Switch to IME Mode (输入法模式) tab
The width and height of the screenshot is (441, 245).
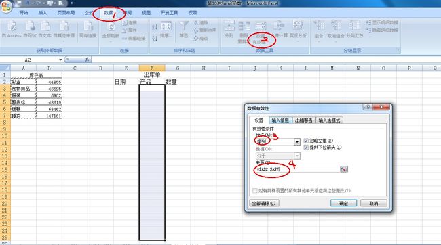(x=329, y=120)
